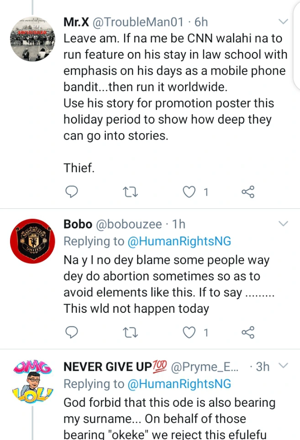
Task: Open Mr.X's profile picture
Action: 30,41
